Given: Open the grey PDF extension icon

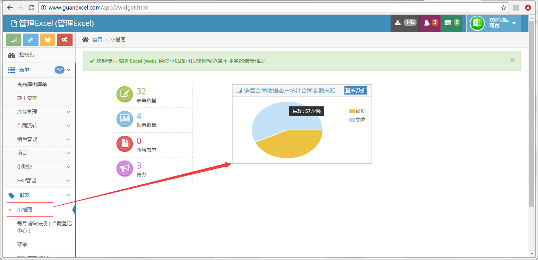Looking at the screenshot, I should (516, 8).
